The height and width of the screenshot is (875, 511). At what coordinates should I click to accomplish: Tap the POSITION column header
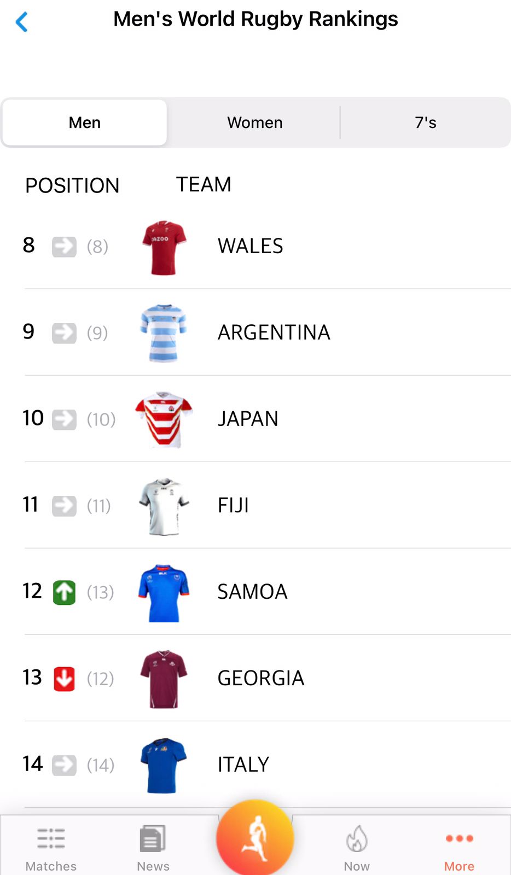[72, 185]
